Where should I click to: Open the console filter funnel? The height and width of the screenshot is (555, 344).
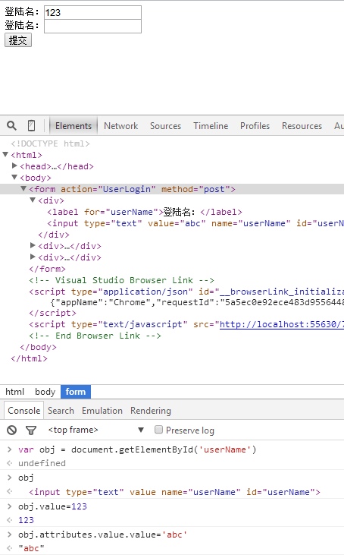tap(31, 430)
